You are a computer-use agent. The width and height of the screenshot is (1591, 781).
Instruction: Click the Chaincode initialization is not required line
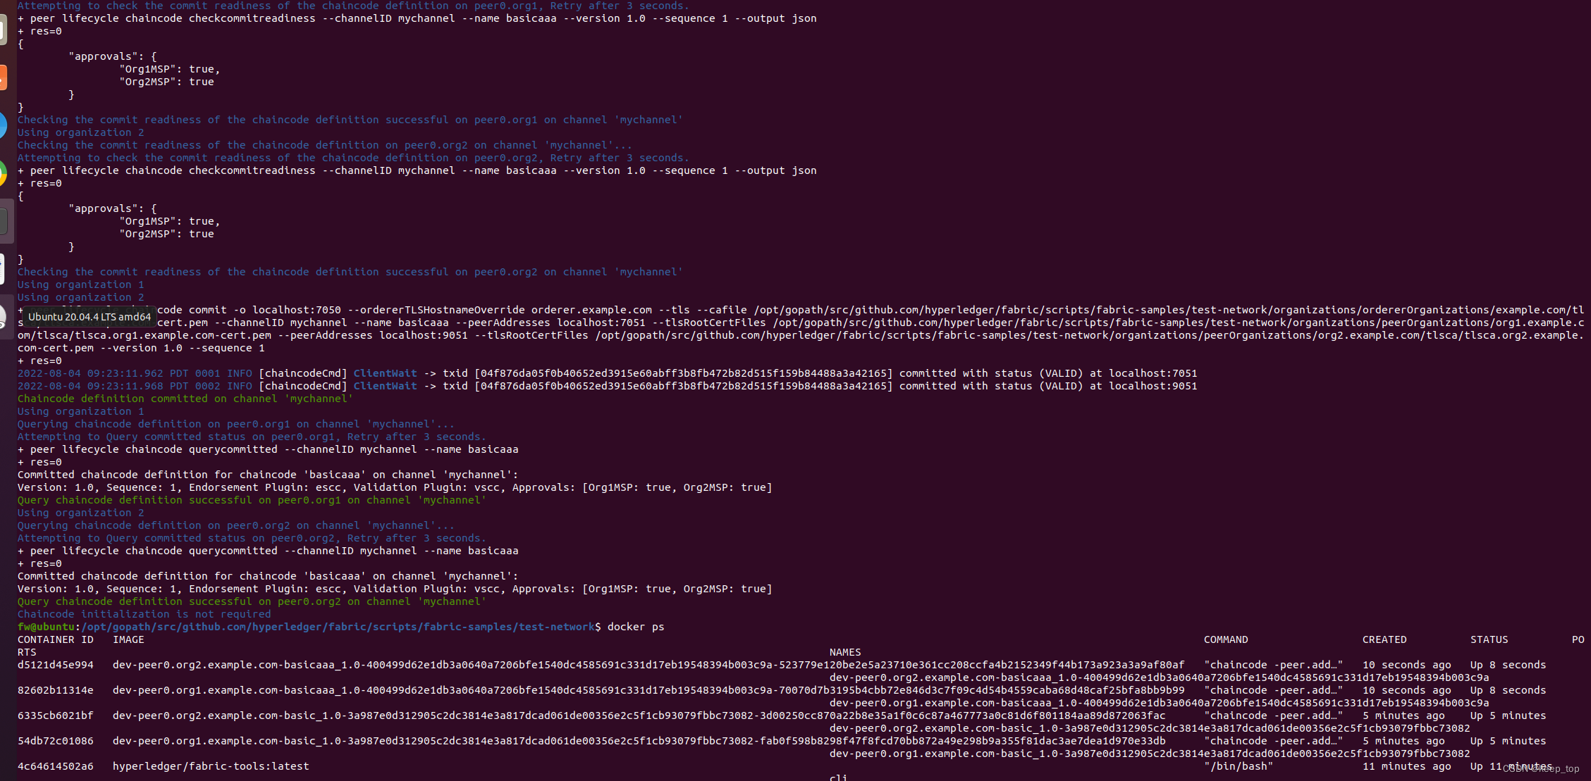pyautogui.click(x=143, y=614)
